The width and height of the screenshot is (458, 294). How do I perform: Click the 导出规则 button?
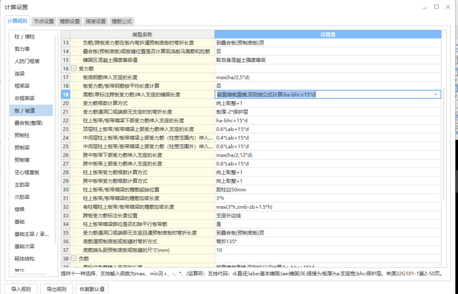tap(56, 289)
